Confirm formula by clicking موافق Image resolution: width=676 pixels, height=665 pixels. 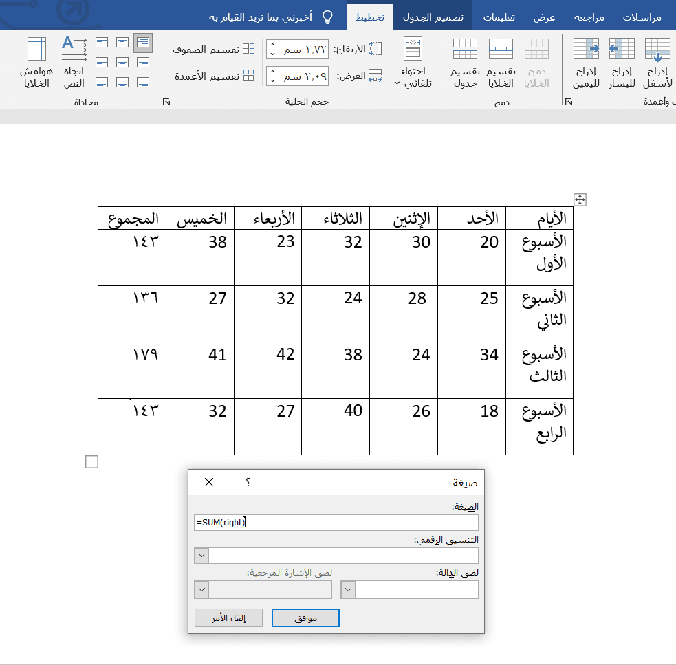[305, 618]
